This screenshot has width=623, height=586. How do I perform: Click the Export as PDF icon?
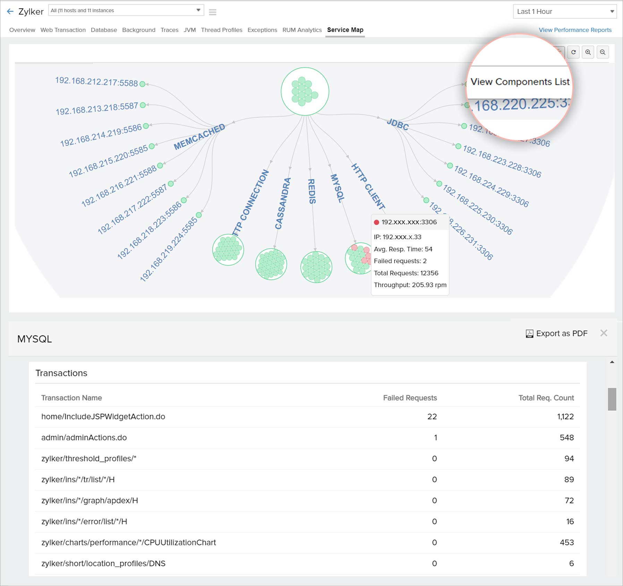tap(529, 334)
